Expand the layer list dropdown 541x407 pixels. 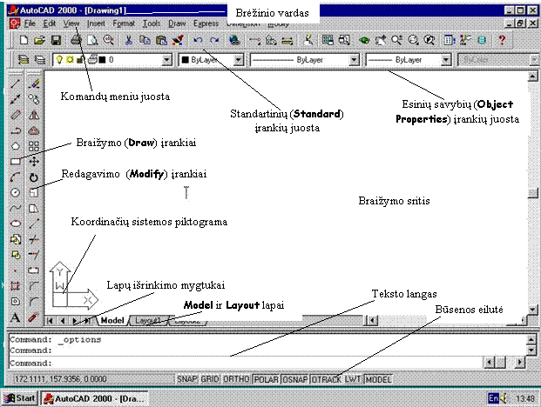tap(166, 60)
